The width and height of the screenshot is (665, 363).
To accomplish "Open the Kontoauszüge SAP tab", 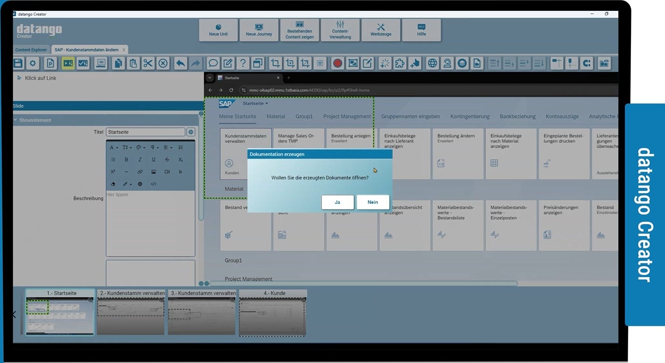I will click(562, 116).
